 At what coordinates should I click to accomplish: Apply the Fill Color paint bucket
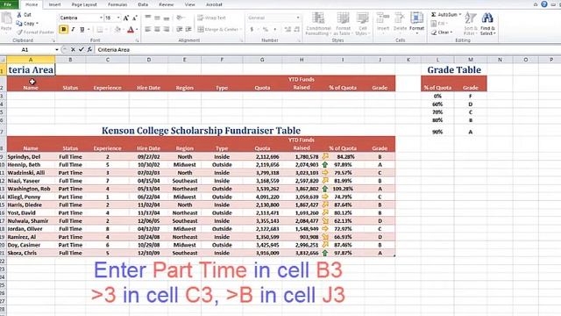117,29
